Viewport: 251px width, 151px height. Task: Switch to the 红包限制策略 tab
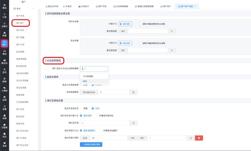121,6
